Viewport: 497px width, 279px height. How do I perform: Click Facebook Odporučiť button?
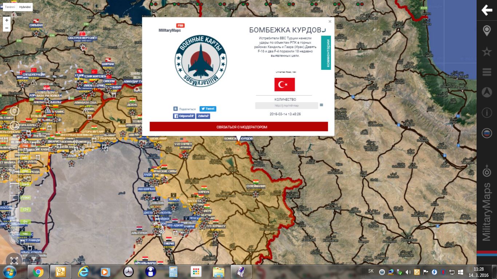point(184,116)
